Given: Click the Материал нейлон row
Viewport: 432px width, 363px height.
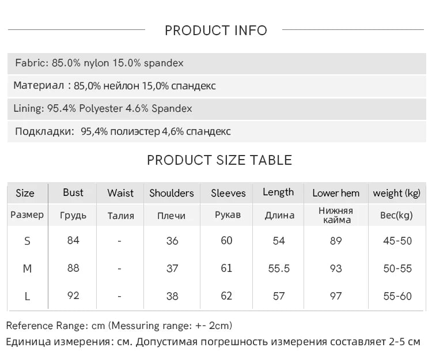Looking at the screenshot, I should [x=217, y=86].
